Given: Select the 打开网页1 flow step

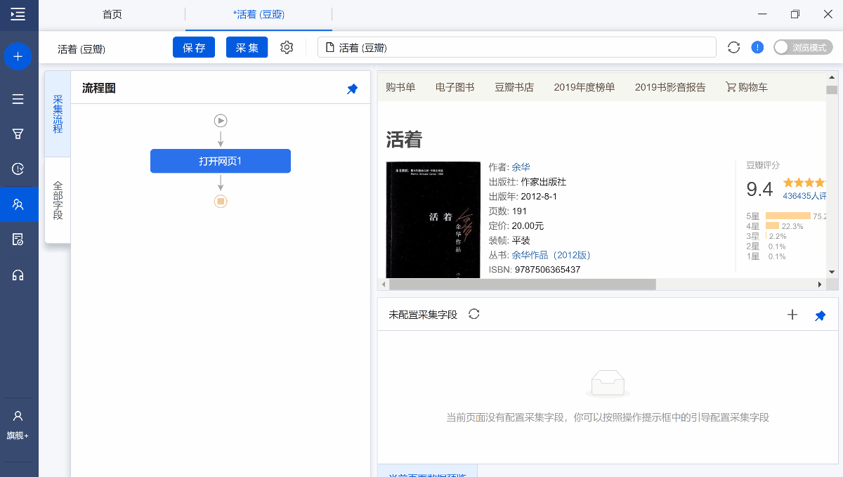Looking at the screenshot, I should point(221,161).
